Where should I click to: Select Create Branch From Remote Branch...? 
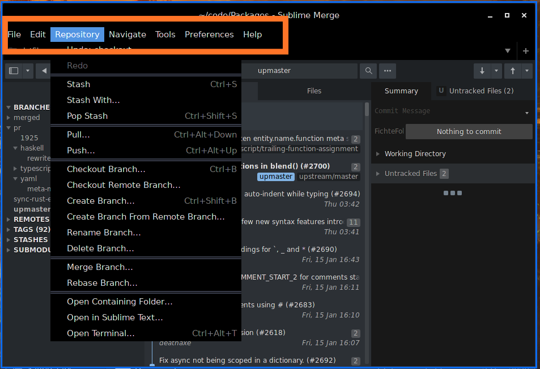(x=146, y=216)
